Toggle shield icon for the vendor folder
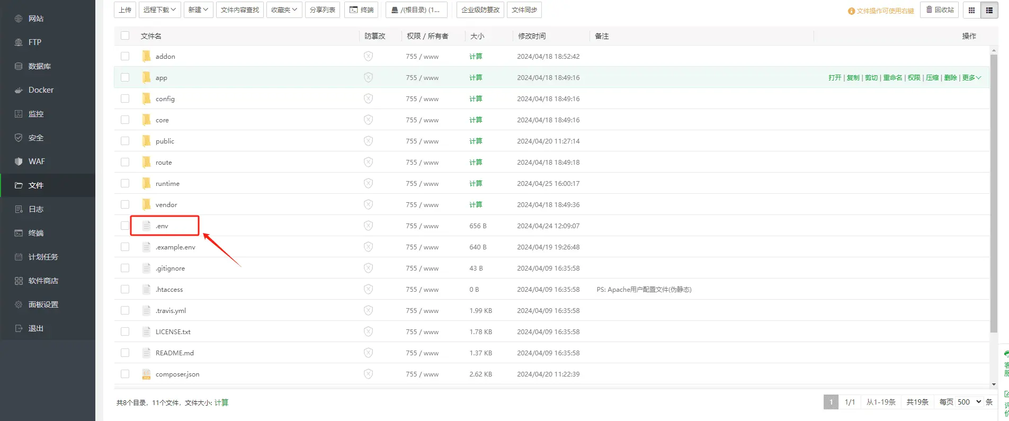Image resolution: width=1009 pixels, height=421 pixels. click(368, 204)
